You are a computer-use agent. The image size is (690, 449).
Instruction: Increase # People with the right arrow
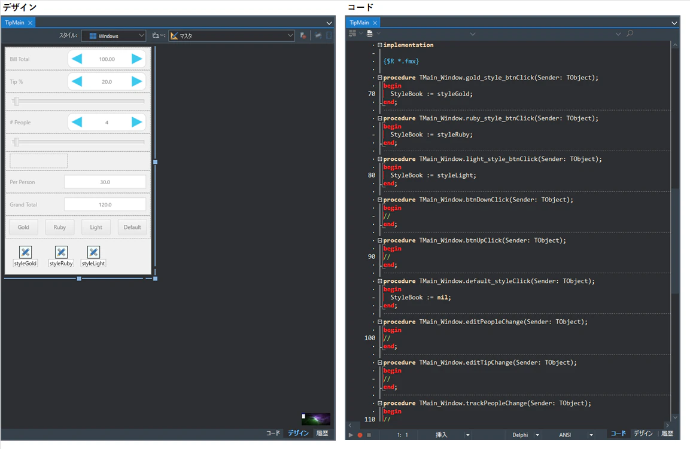pyautogui.click(x=137, y=122)
